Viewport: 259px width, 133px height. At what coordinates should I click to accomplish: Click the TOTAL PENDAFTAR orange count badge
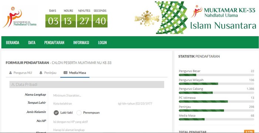[249, 132]
